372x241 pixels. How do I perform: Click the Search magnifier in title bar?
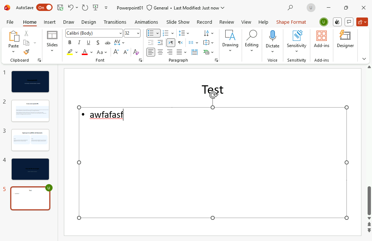[x=290, y=8]
